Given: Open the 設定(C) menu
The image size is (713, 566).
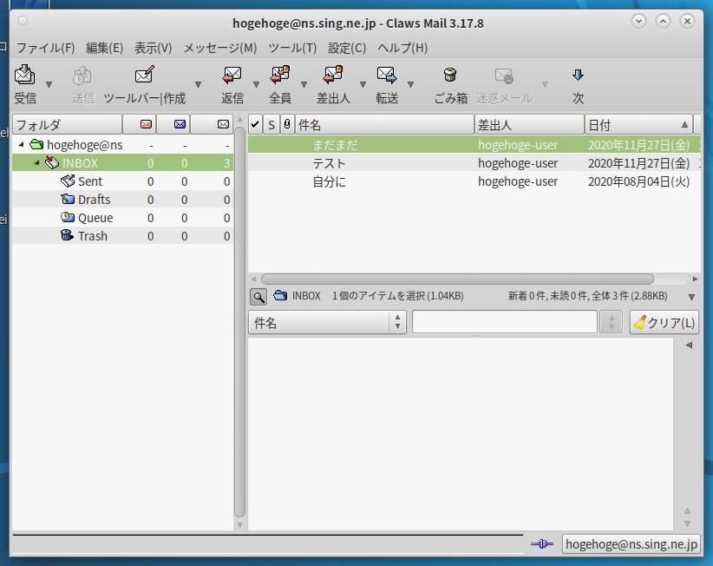Looking at the screenshot, I should click(x=347, y=48).
